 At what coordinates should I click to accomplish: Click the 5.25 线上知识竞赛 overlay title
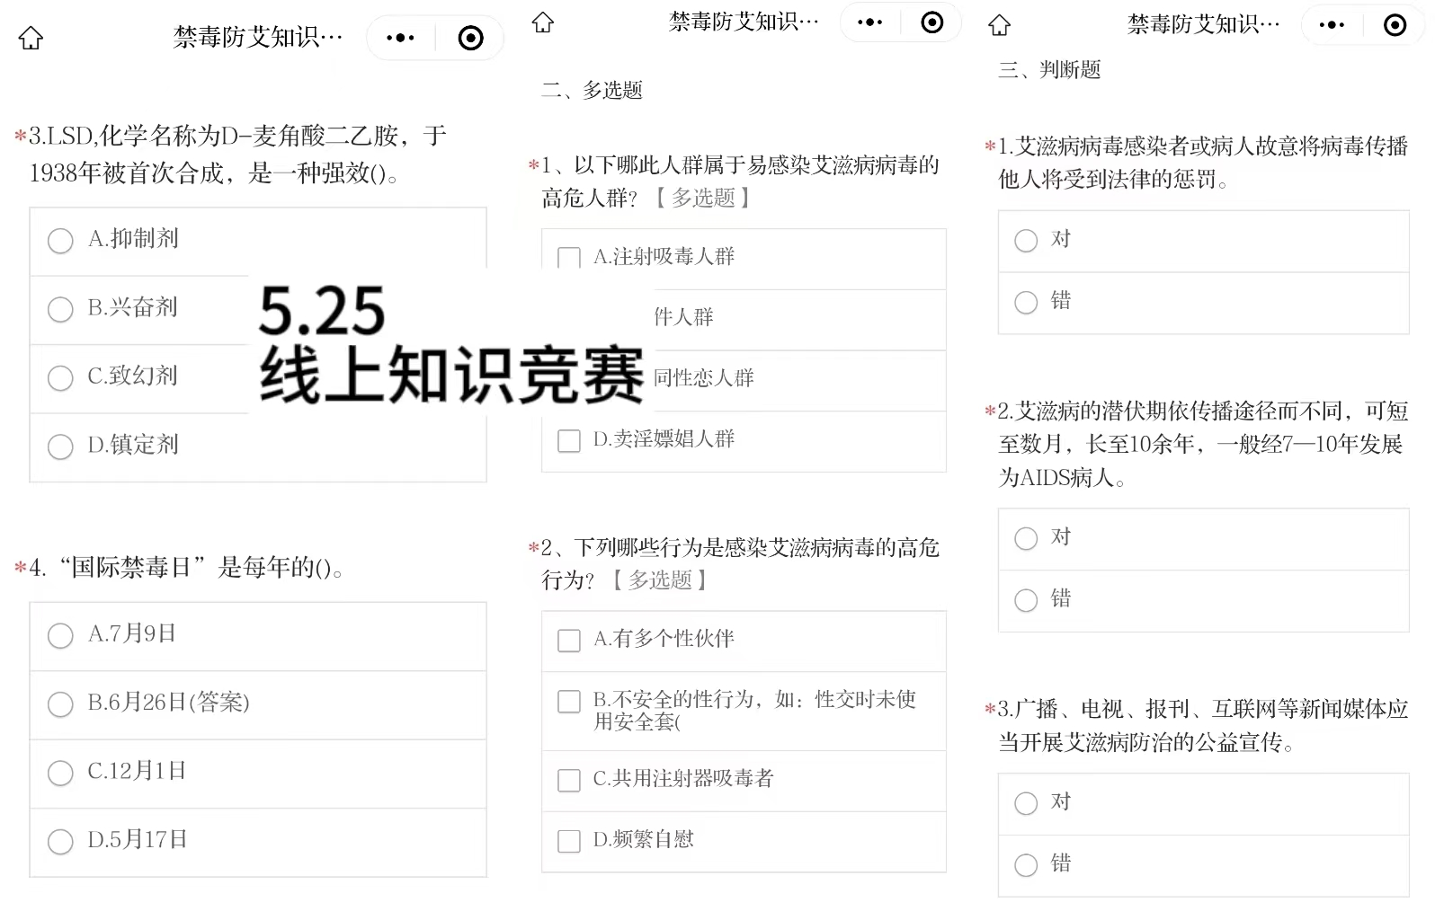point(450,344)
